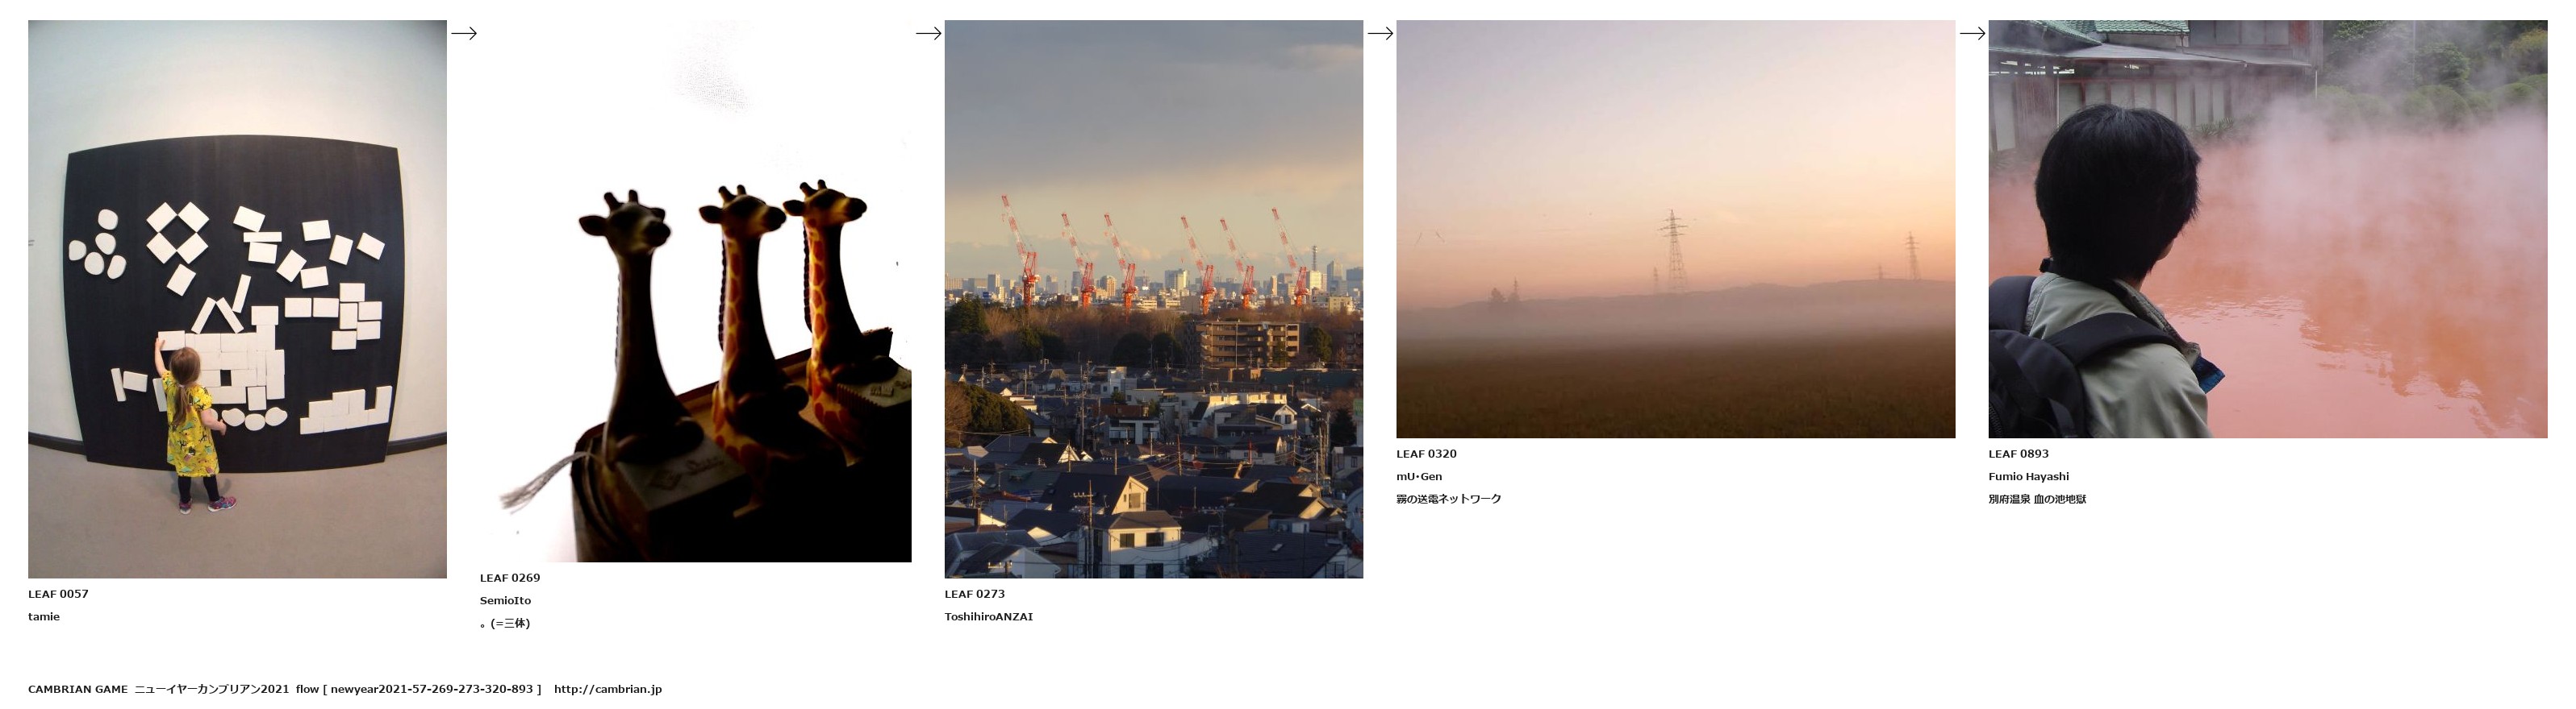Select author name tamie
Screen dimensions: 2576x709
tap(44, 617)
